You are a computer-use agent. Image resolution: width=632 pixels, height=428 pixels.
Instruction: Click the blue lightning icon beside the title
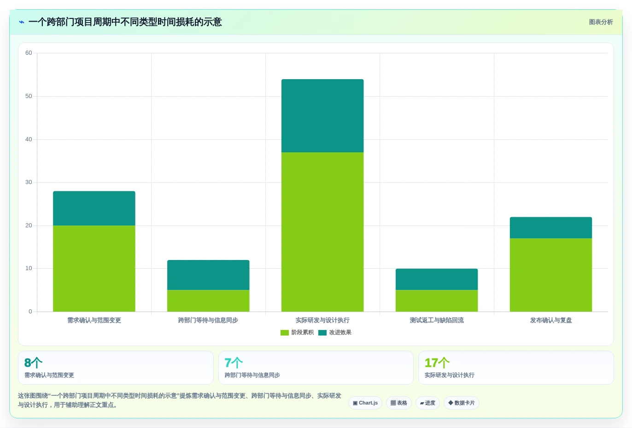tap(21, 22)
